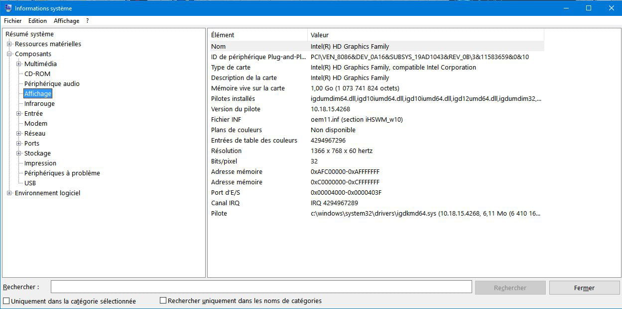
Task: Click the Type de carte row
Action: pos(376,67)
